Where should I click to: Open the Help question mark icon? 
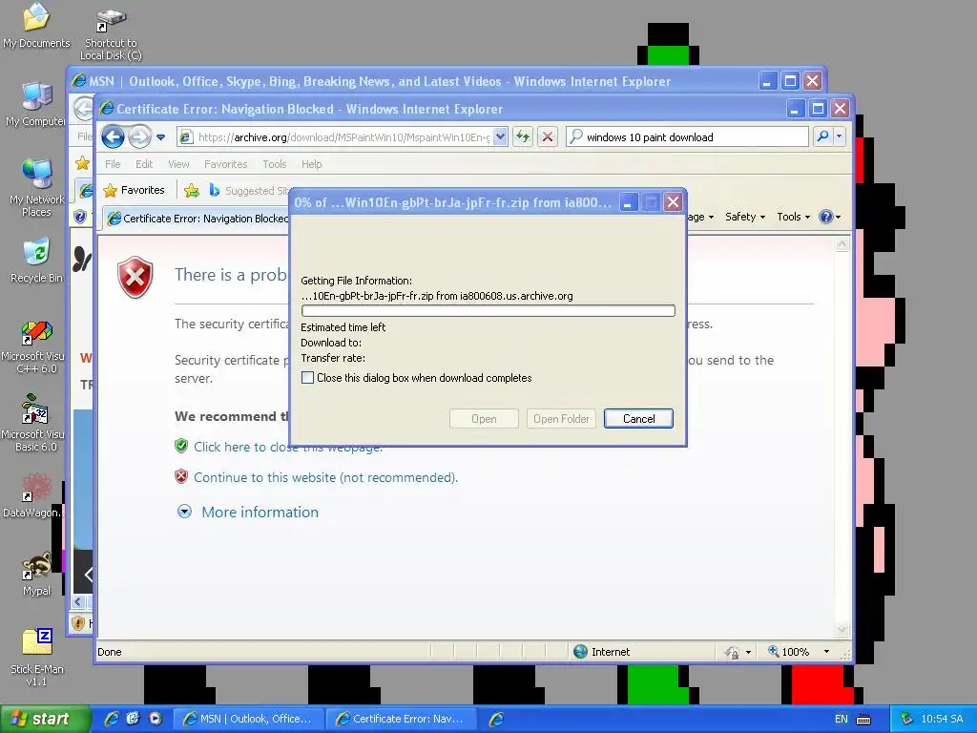[x=825, y=217]
